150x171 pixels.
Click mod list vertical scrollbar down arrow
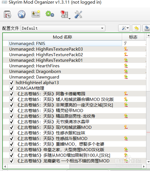[148, 161]
